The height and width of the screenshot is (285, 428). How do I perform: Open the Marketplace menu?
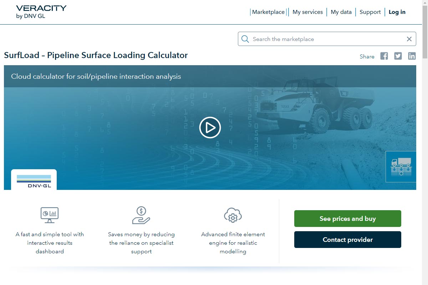point(268,12)
